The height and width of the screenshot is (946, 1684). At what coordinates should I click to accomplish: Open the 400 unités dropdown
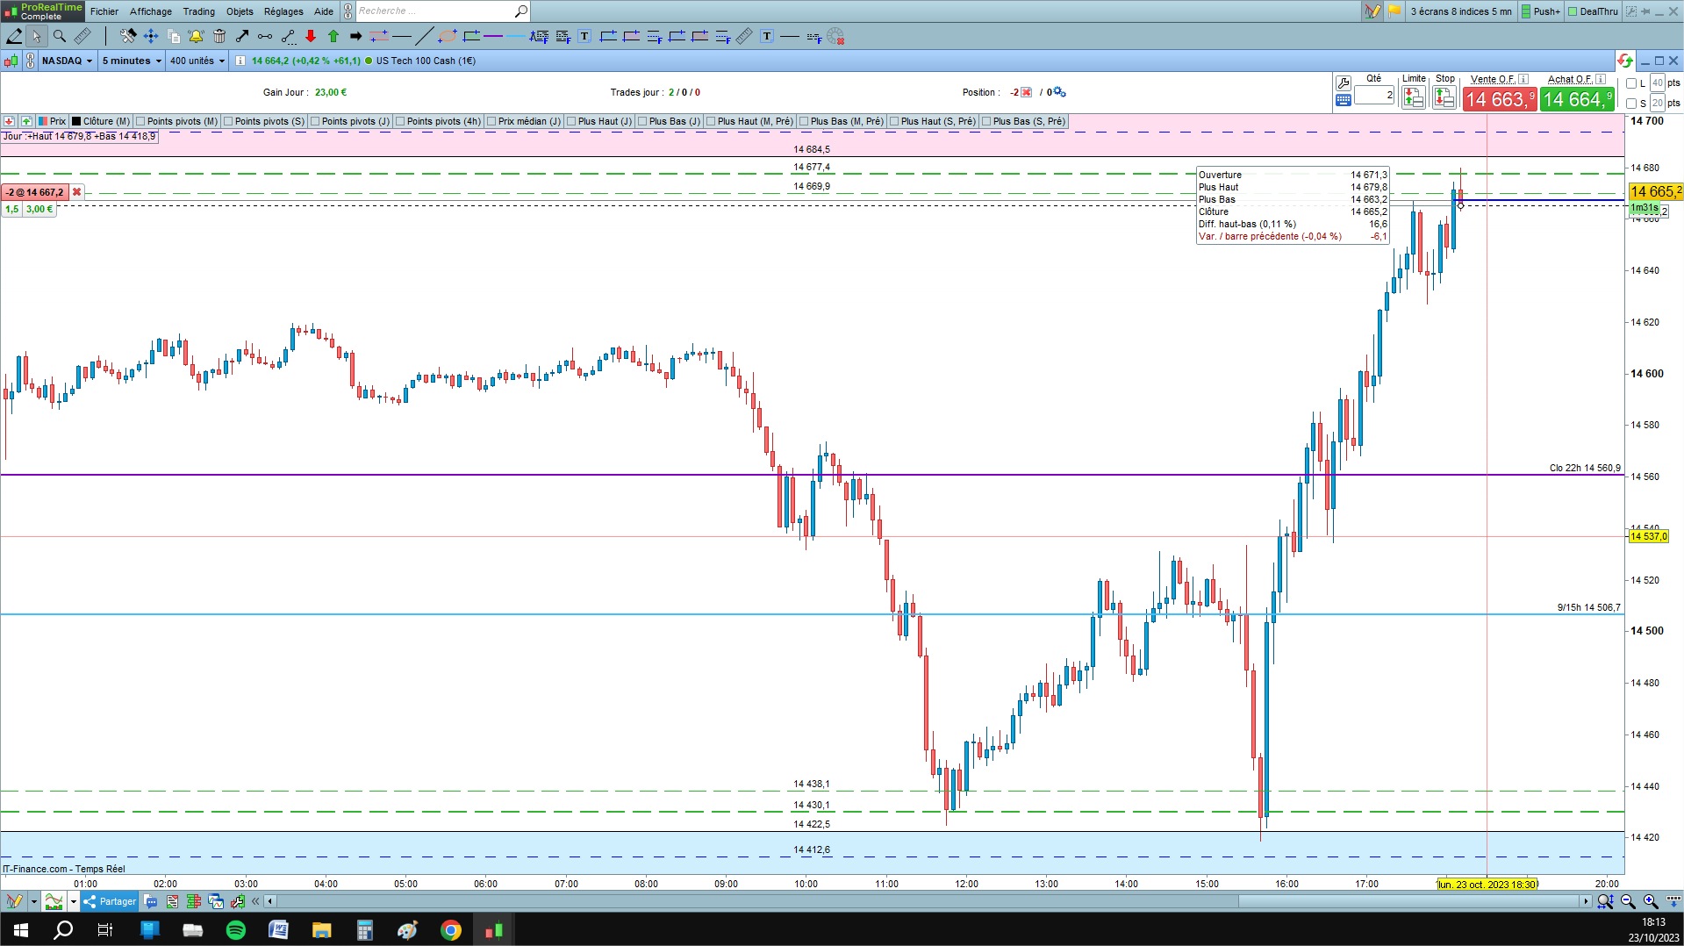click(x=197, y=61)
